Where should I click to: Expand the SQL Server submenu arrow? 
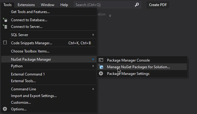93,35
